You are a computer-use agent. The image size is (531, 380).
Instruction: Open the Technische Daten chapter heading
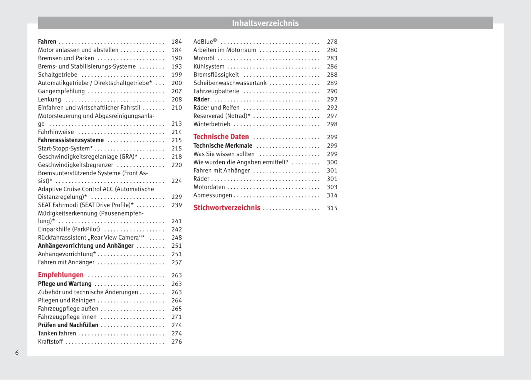[x=221, y=137]
